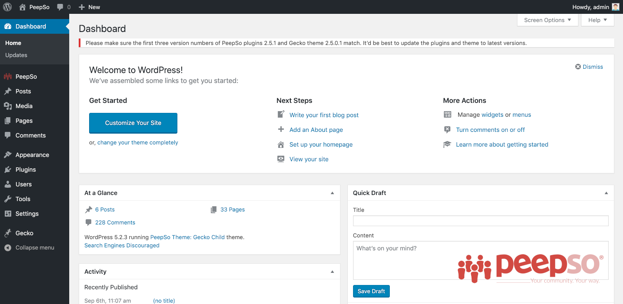The width and height of the screenshot is (623, 304).
Task: Open the Help dropdown tab
Action: tap(597, 20)
